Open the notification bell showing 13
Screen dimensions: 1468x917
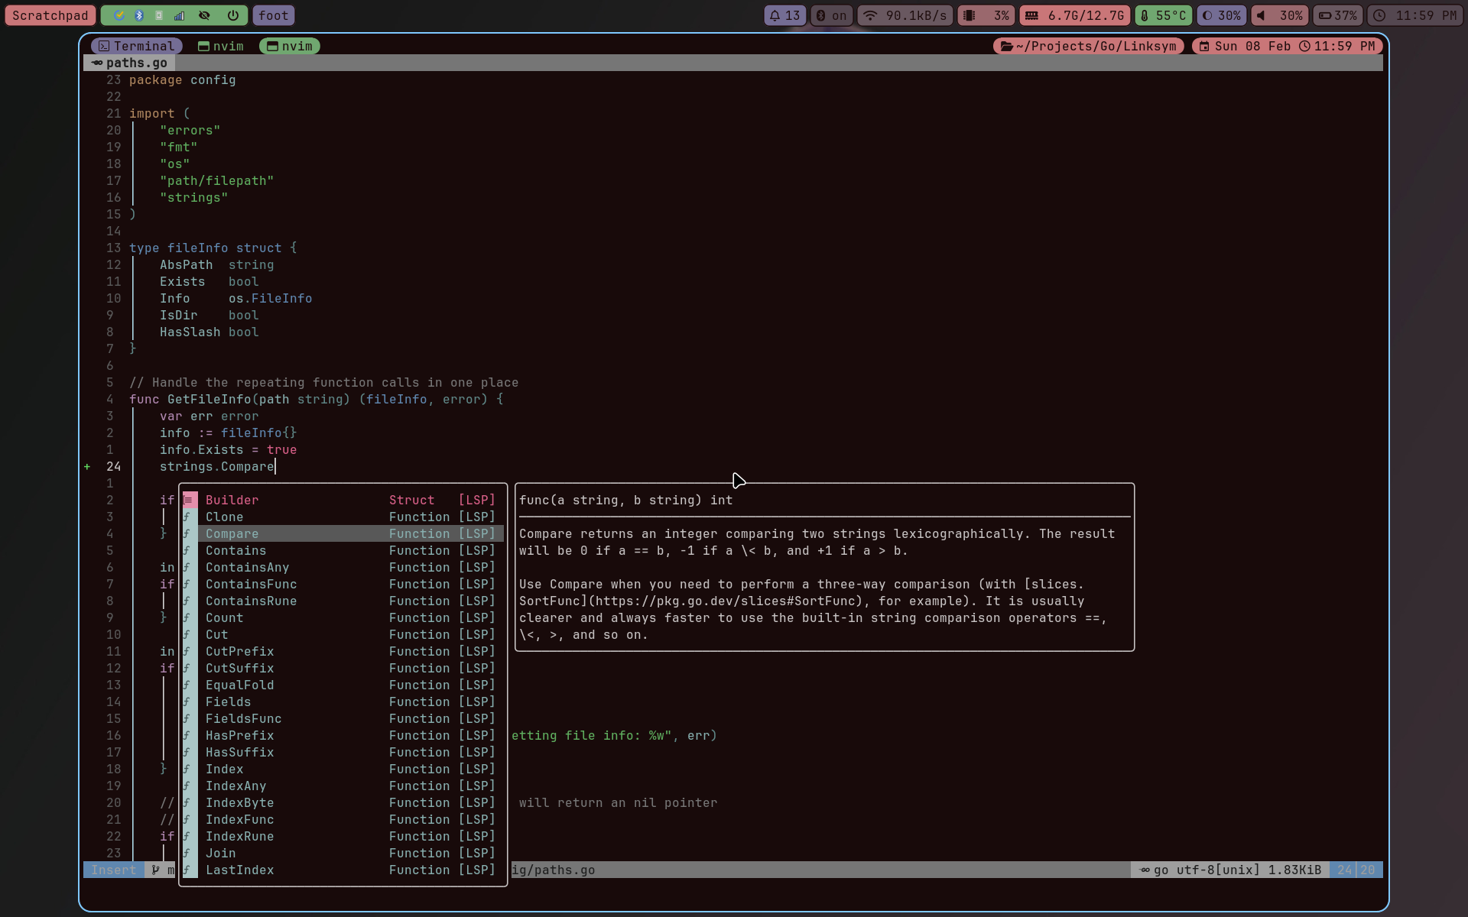tap(784, 15)
